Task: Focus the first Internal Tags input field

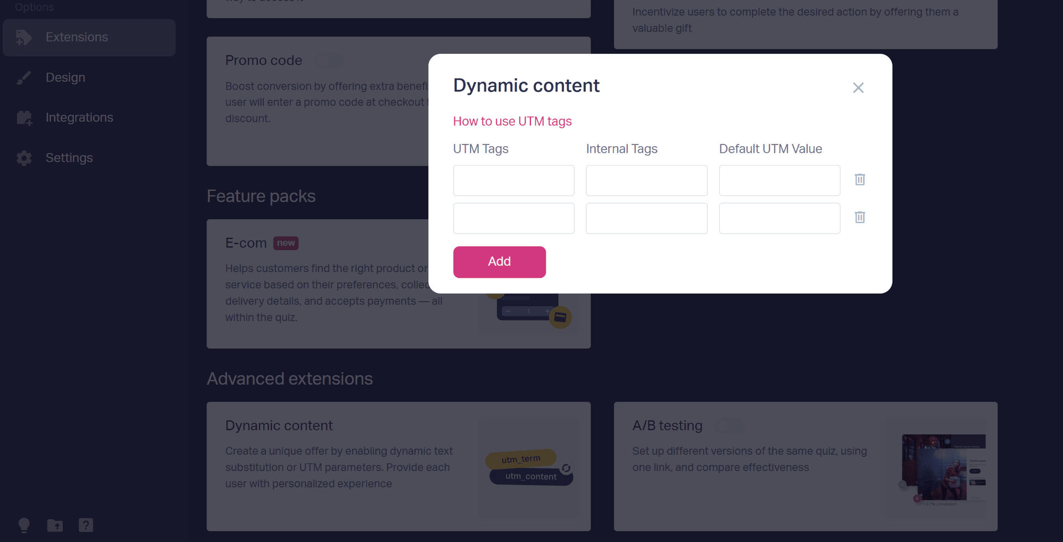Action: point(647,180)
